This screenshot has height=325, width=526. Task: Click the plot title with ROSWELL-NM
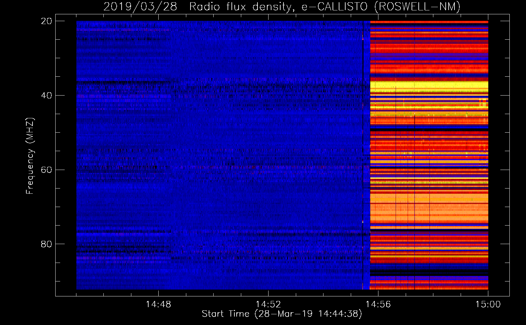coord(282,7)
